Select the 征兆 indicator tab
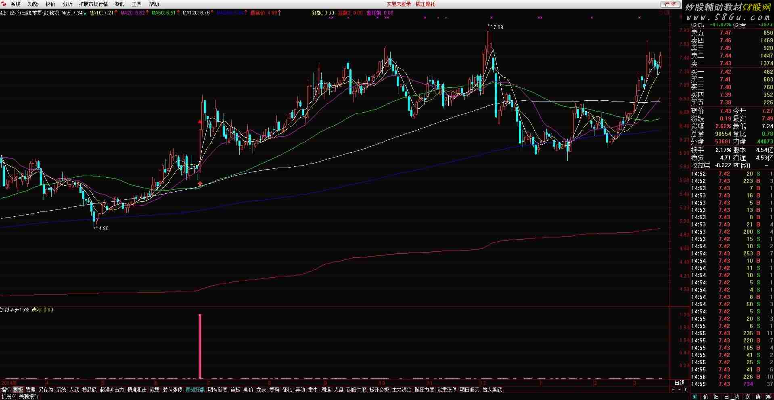The height and width of the screenshot is (400, 774). coord(287,390)
